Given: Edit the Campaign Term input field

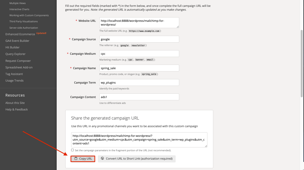Looking at the screenshot, I should click(x=139, y=82).
